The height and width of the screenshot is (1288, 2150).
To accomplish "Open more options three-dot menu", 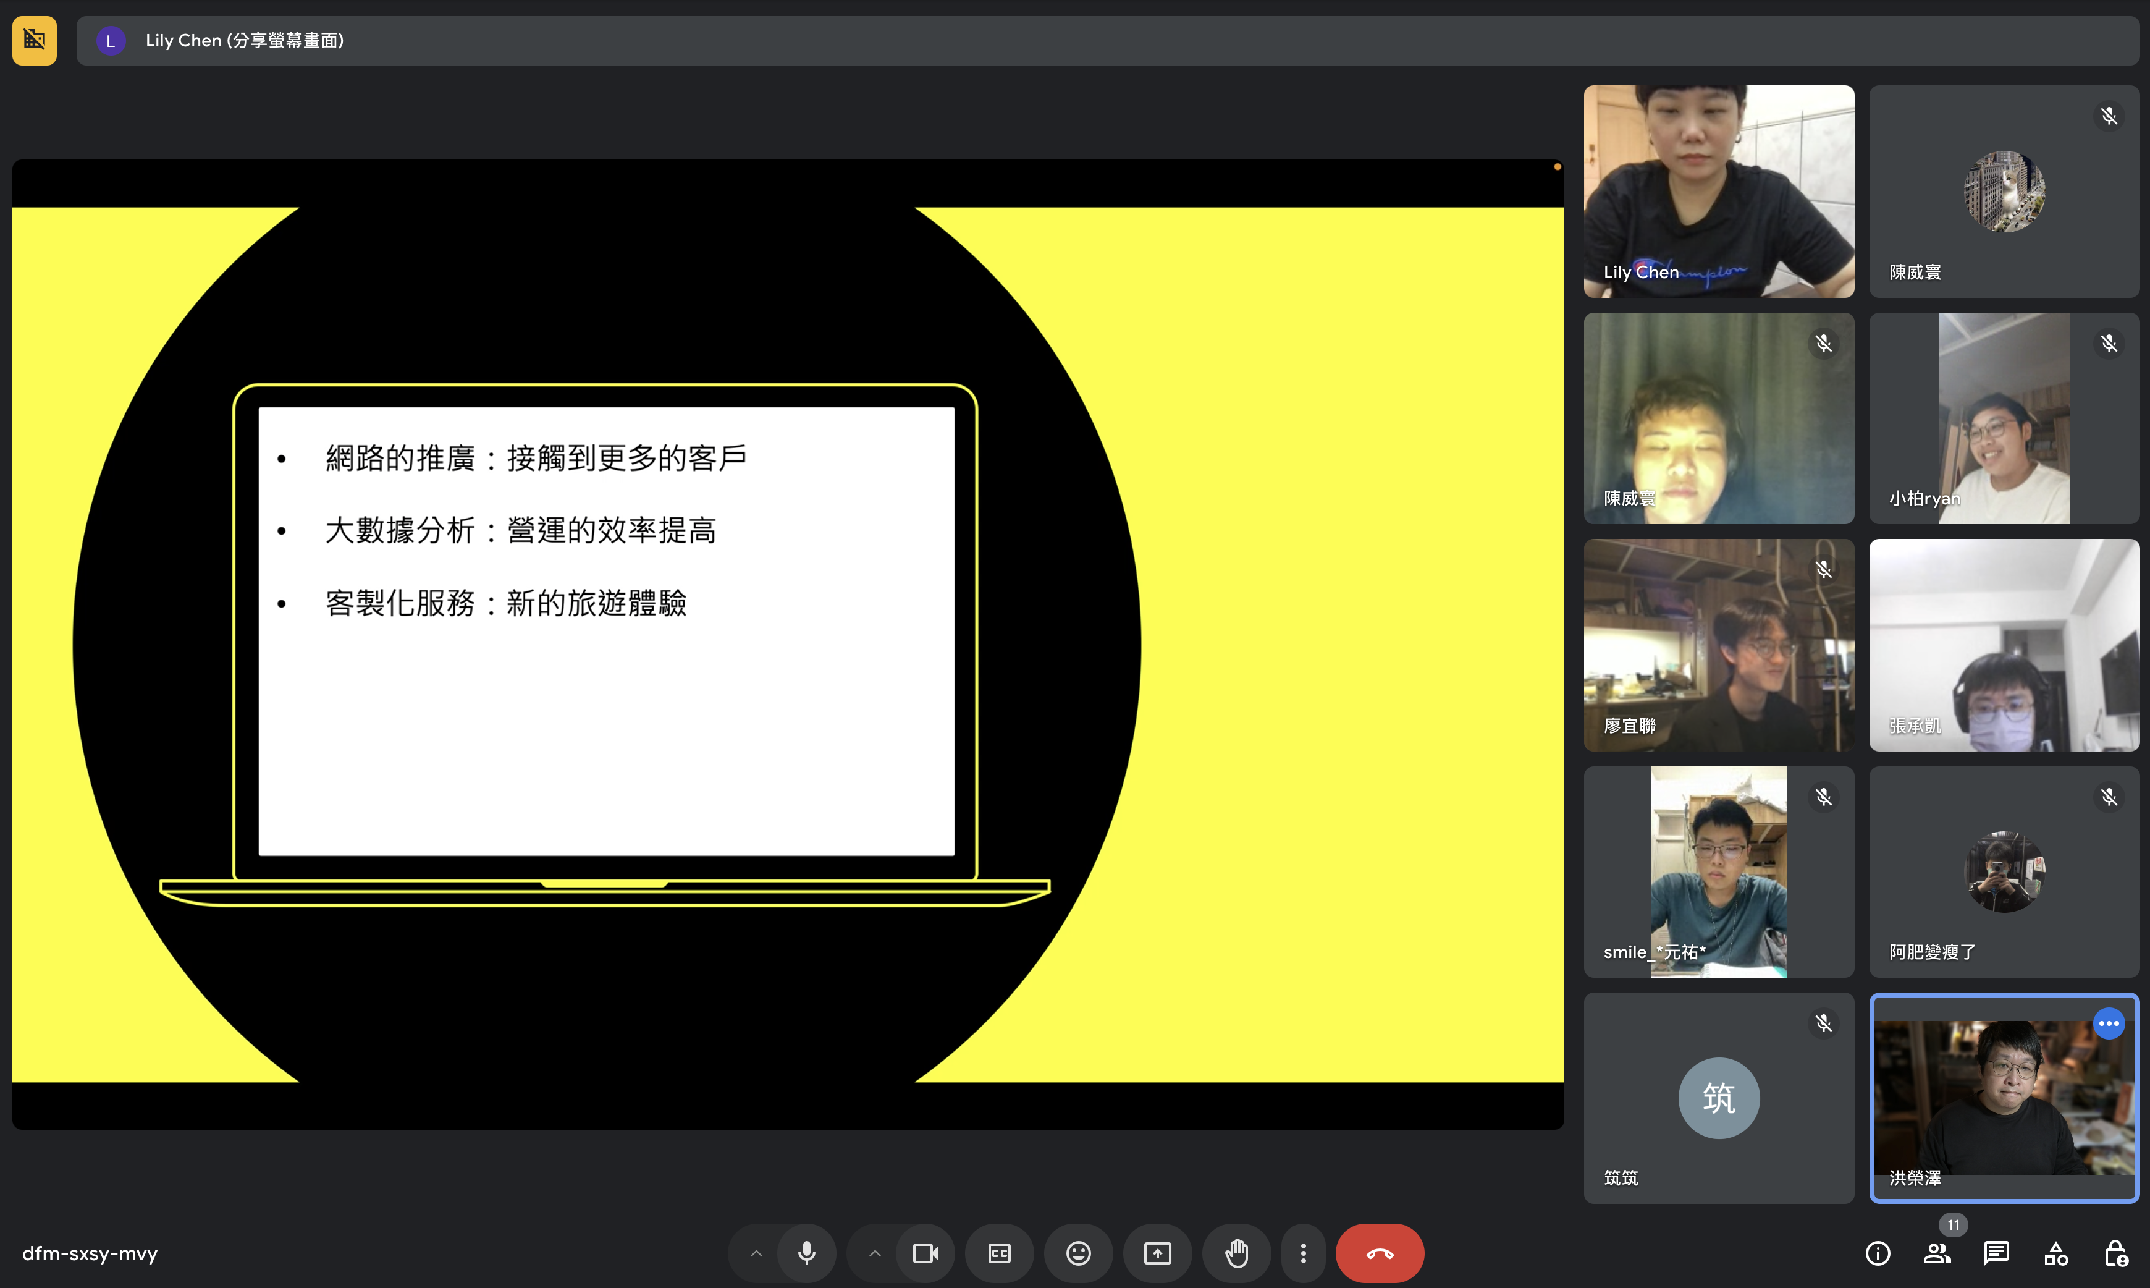I will pos(1302,1252).
